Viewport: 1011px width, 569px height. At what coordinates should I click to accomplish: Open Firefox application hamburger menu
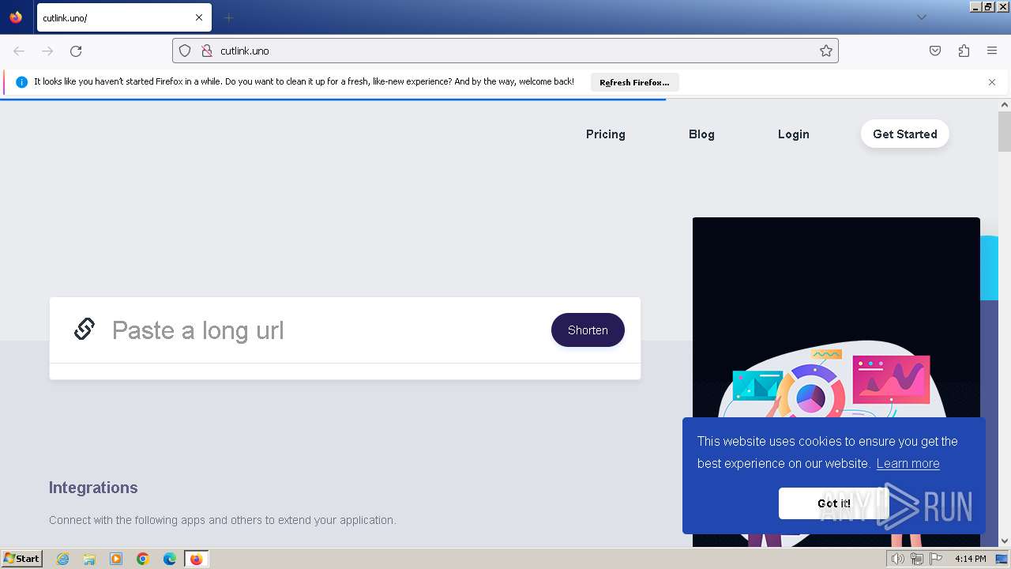point(992,51)
